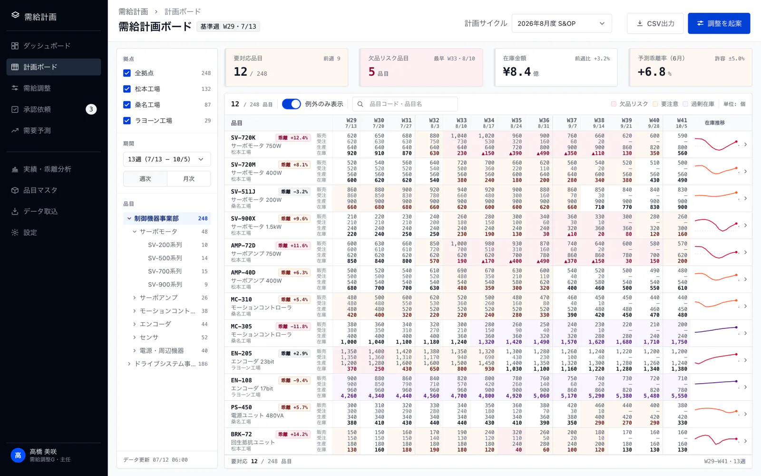The width and height of the screenshot is (761, 476).
Task: Click the 乖離 +12.4% tag on SV-720K
Action: pyautogui.click(x=293, y=138)
